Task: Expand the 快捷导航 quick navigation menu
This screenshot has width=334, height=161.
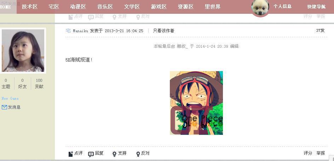Action: click(x=316, y=7)
